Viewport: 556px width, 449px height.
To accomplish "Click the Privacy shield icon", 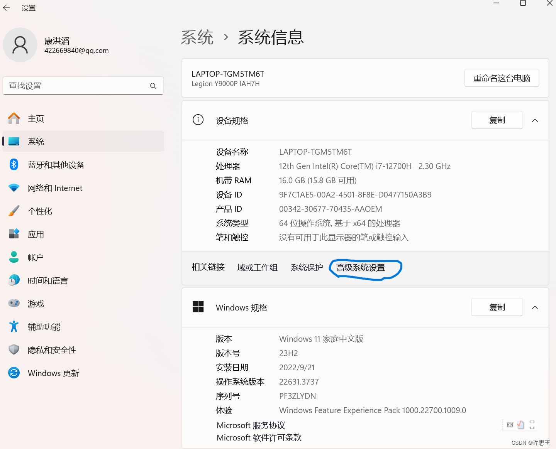I will pyautogui.click(x=14, y=350).
